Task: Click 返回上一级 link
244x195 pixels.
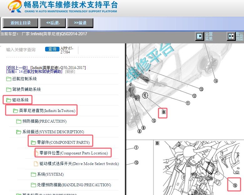Action: tap(17, 68)
